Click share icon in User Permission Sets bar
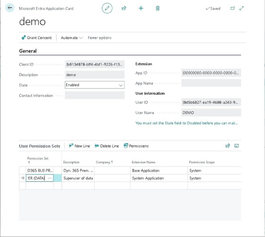265x237 pixels. (228, 146)
